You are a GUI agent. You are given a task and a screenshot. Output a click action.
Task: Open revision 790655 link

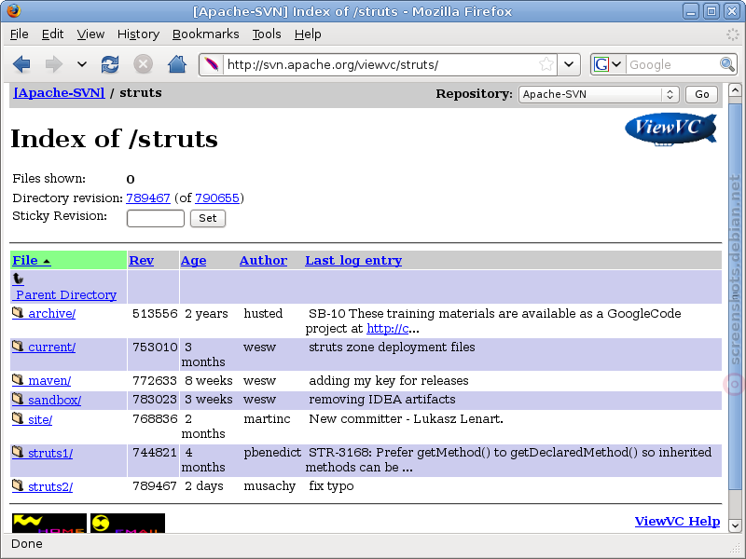point(217,198)
